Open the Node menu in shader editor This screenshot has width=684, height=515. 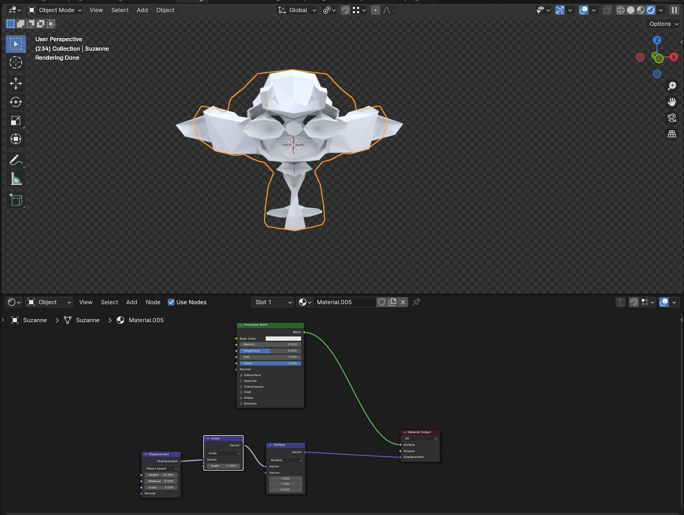(x=153, y=302)
